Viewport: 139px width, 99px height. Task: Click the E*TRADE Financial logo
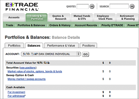22,7
